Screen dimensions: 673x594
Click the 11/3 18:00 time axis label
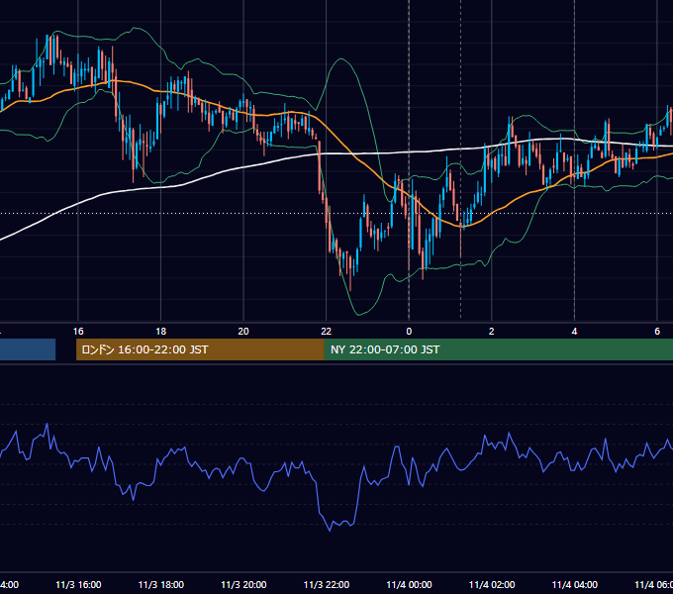tap(161, 584)
